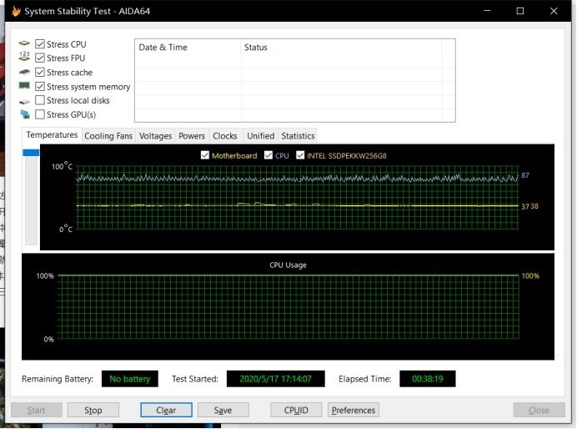Hide the Motherboard temperature graph line

coord(205,155)
